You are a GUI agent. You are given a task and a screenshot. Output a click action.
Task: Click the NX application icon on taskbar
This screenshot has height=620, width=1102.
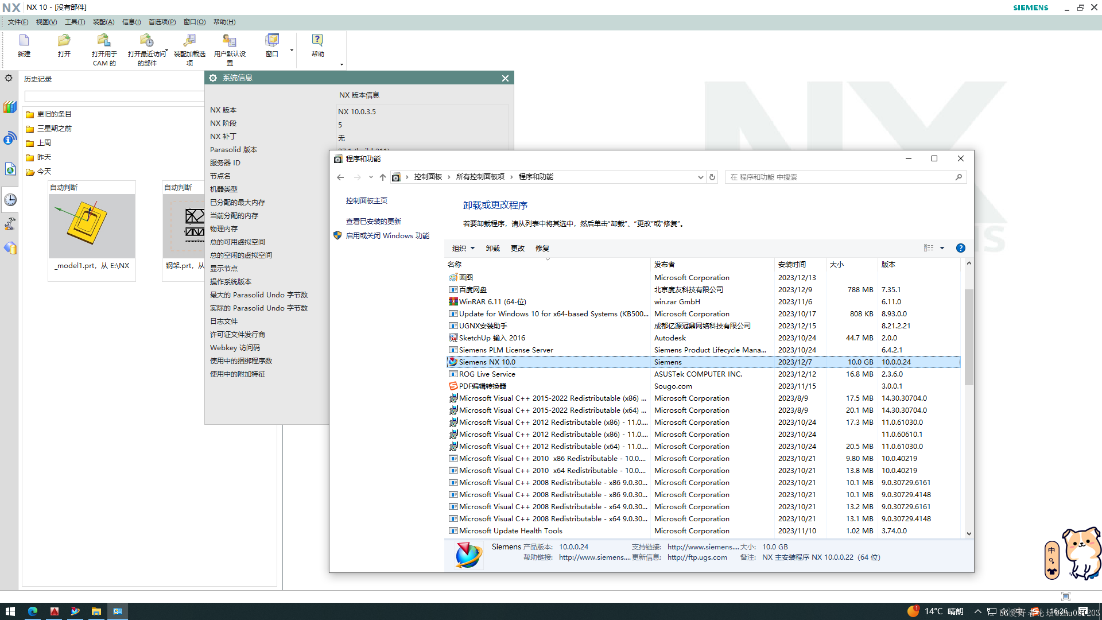pyautogui.click(x=75, y=611)
